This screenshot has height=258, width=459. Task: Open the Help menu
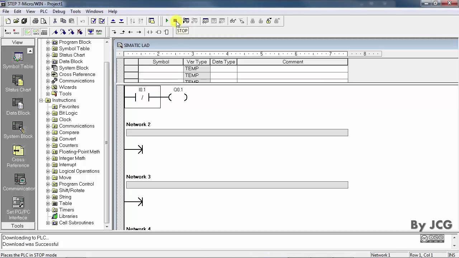point(113,11)
